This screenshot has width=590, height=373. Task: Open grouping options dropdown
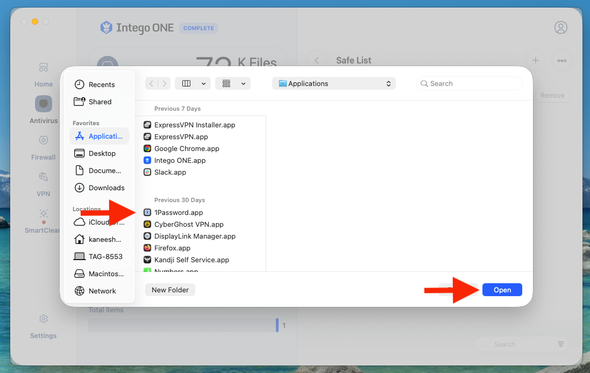click(x=244, y=83)
